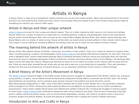Click the Tuzmo logo in the header
The image size is (139, 104).
coord(11,3)
